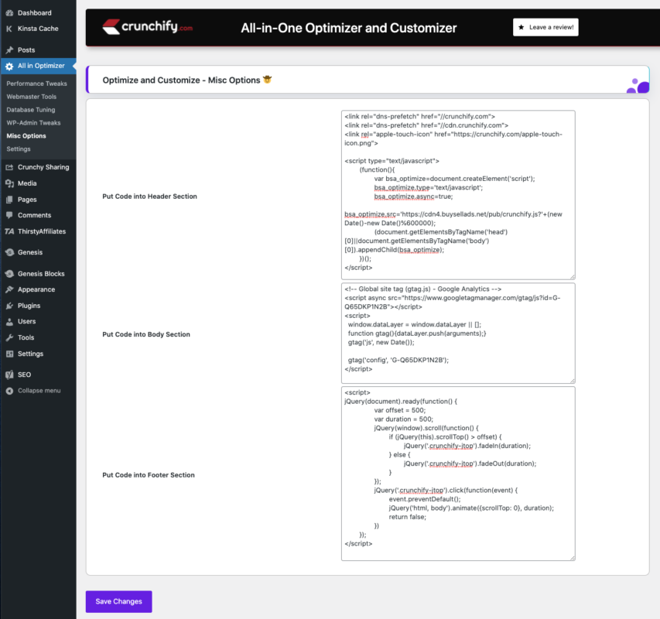The image size is (660, 619).
Task: Click the Tools wrench icon
Action: coord(9,337)
